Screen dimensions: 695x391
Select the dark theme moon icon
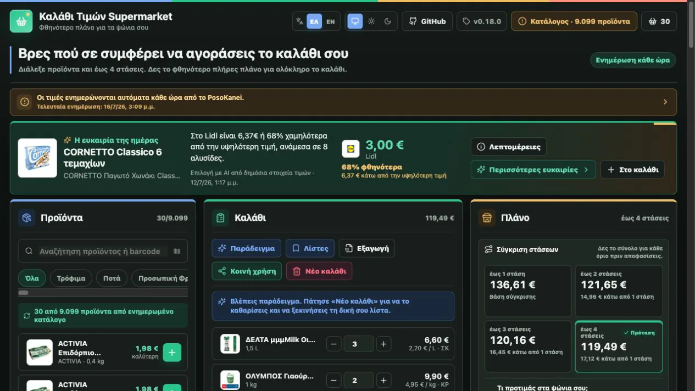tap(388, 21)
